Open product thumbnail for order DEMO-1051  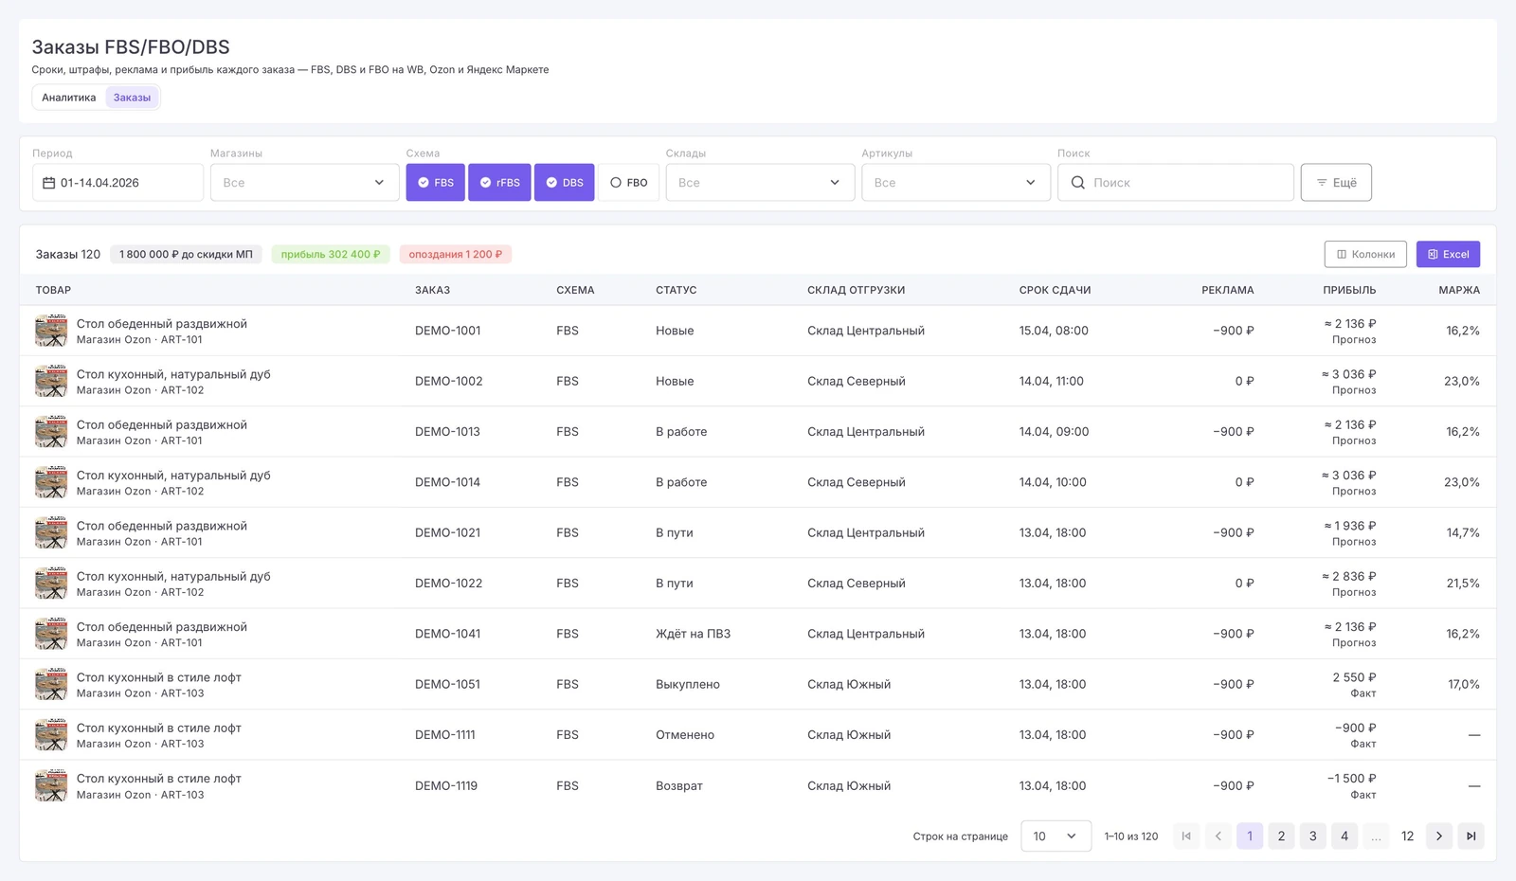pyautogui.click(x=51, y=684)
